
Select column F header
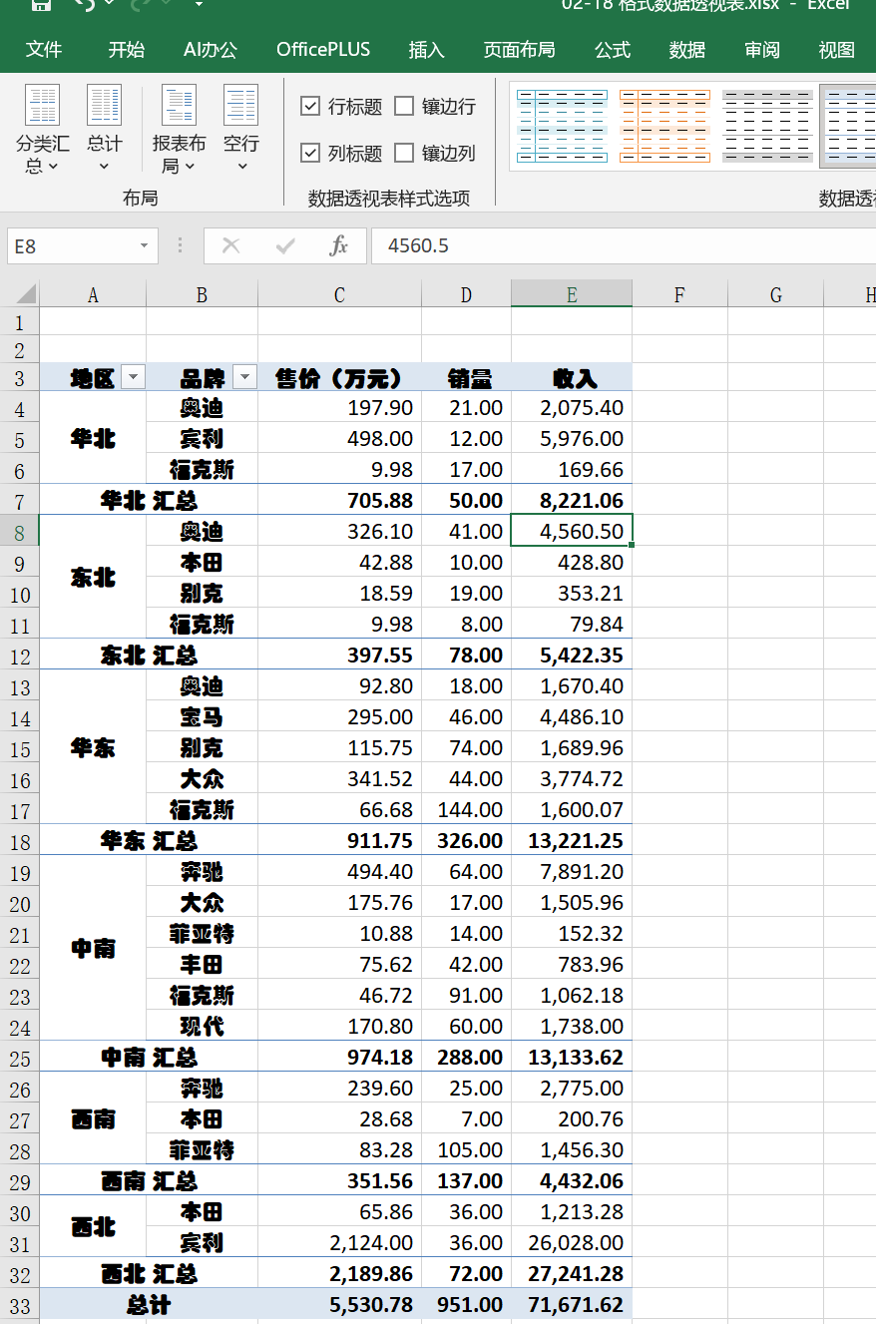click(x=679, y=294)
